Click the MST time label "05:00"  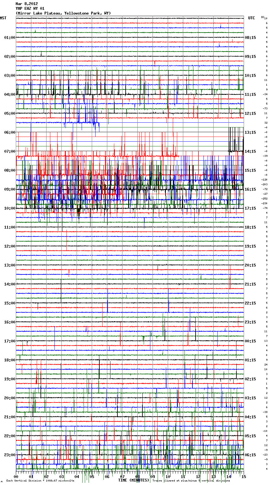pyautogui.click(x=10, y=114)
